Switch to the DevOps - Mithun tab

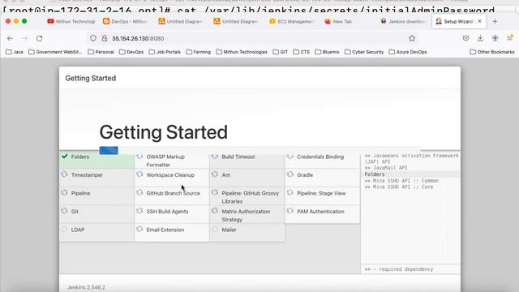click(x=126, y=22)
